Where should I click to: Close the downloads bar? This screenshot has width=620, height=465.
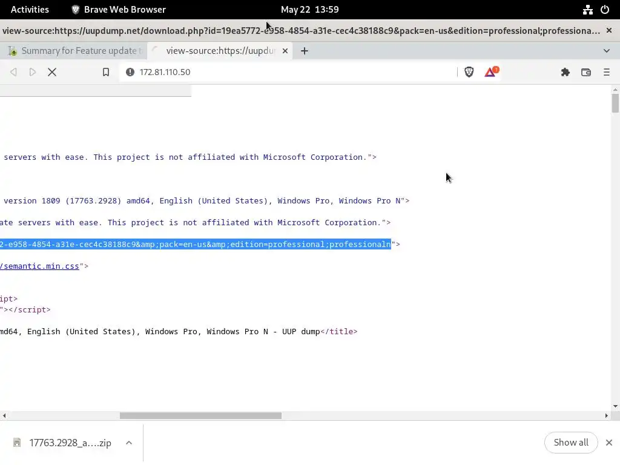pos(609,443)
